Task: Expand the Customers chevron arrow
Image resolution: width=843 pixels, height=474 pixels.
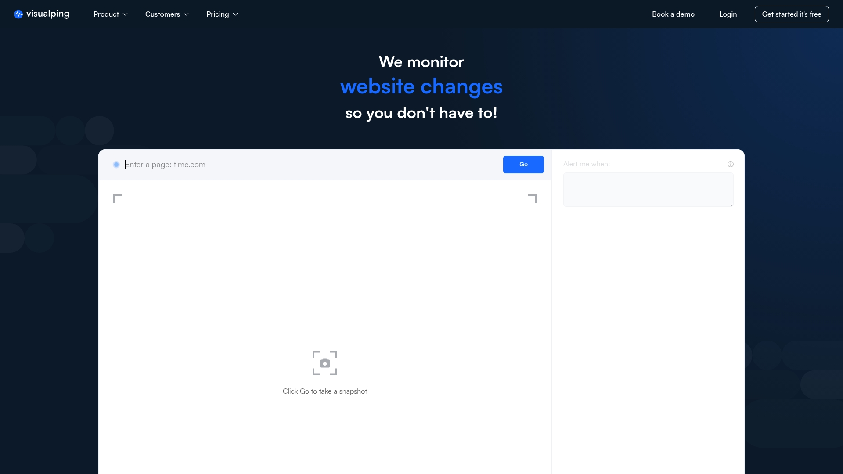Action: tap(186, 14)
